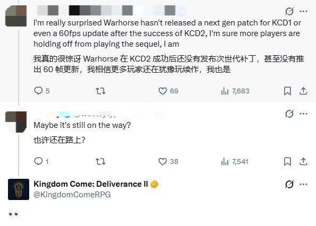Open more options on Kingdom Come tweet
The width and height of the screenshot is (316, 226).
[x=303, y=184]
